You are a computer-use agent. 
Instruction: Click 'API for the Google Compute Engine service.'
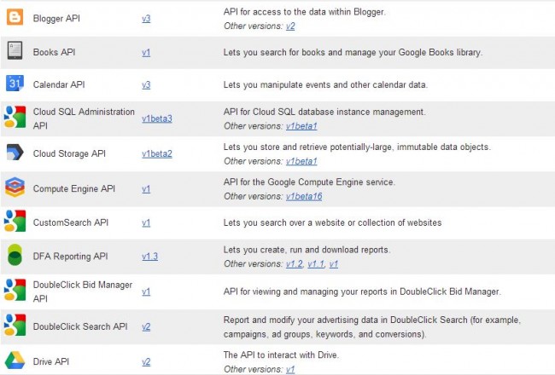click(x=309, y=182)
